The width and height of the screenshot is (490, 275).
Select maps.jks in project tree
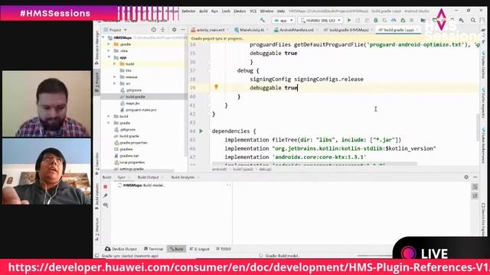tap(130, 103)
